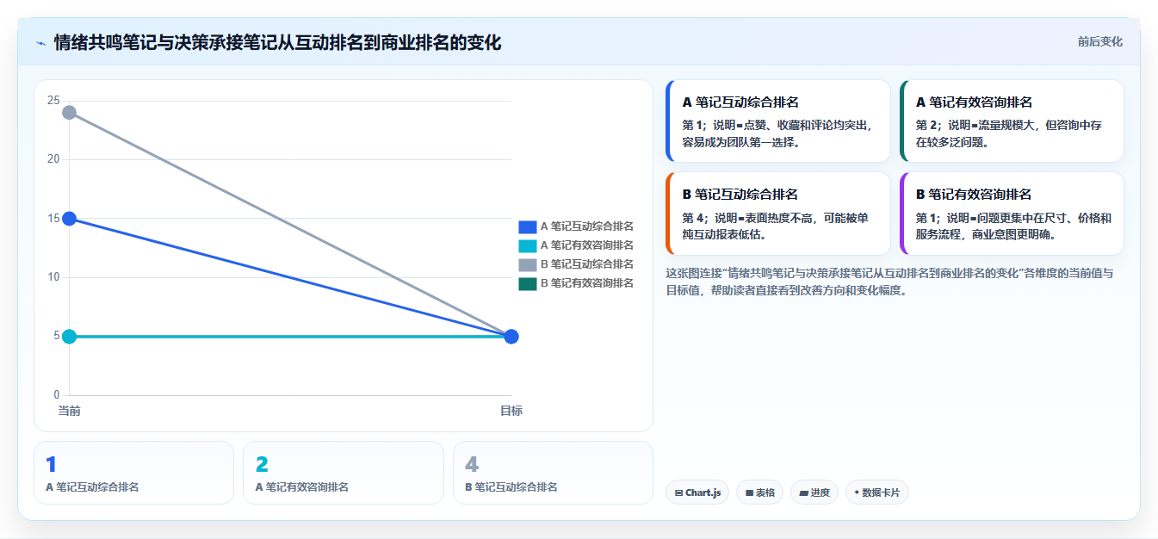1158x539 pixels.
Task: Click y-axis label 20
Action: coord(53,159)
